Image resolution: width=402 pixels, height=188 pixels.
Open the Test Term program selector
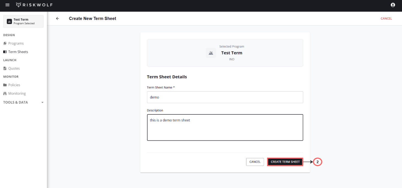[x=23, y=21]
